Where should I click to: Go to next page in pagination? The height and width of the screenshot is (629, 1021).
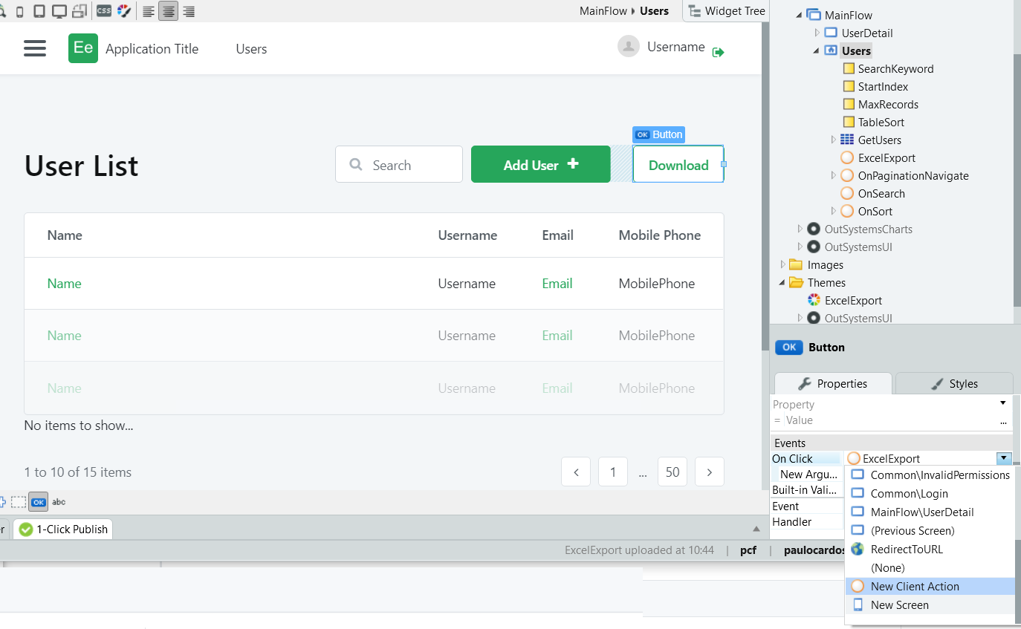709,472
